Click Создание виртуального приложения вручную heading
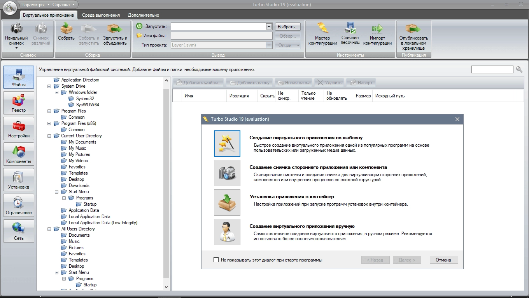Viewport: 529px width, 298px height. tap(302, 226)
